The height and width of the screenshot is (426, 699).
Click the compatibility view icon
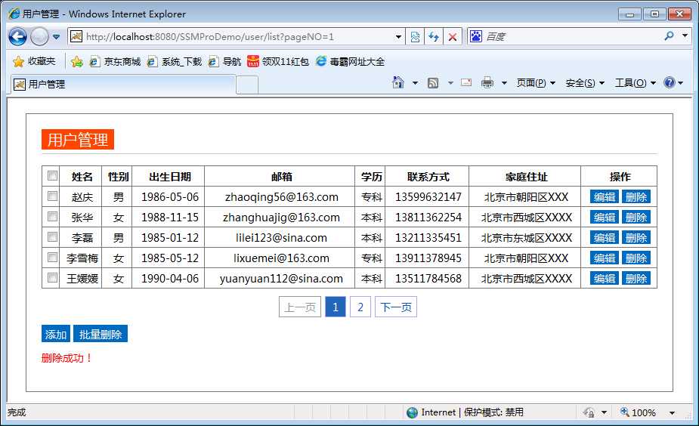click(x=415, y=36)
